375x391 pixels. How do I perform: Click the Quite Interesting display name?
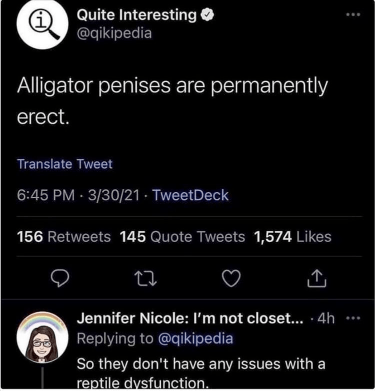click(x=136, y=15)
